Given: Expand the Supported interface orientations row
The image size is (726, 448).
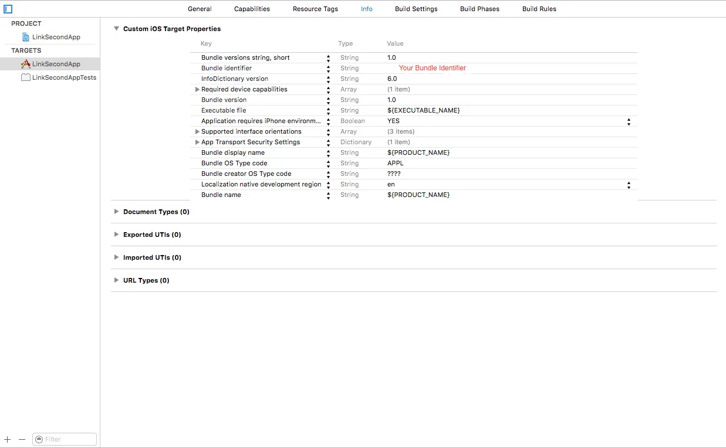Looking at the screenshot, I should [x=197, y=131].
